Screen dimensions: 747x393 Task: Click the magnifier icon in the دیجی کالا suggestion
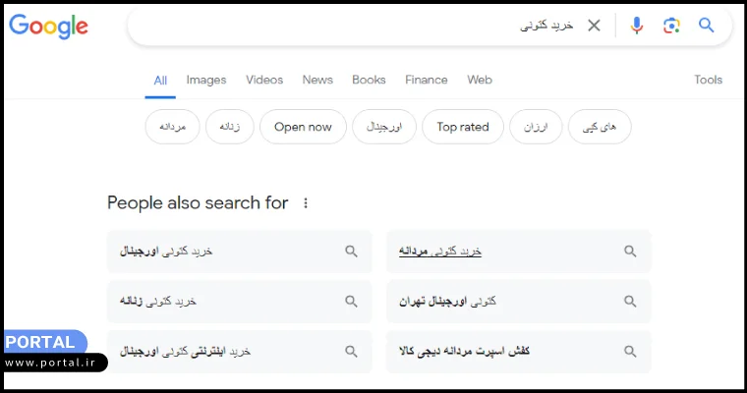[630, 351]
